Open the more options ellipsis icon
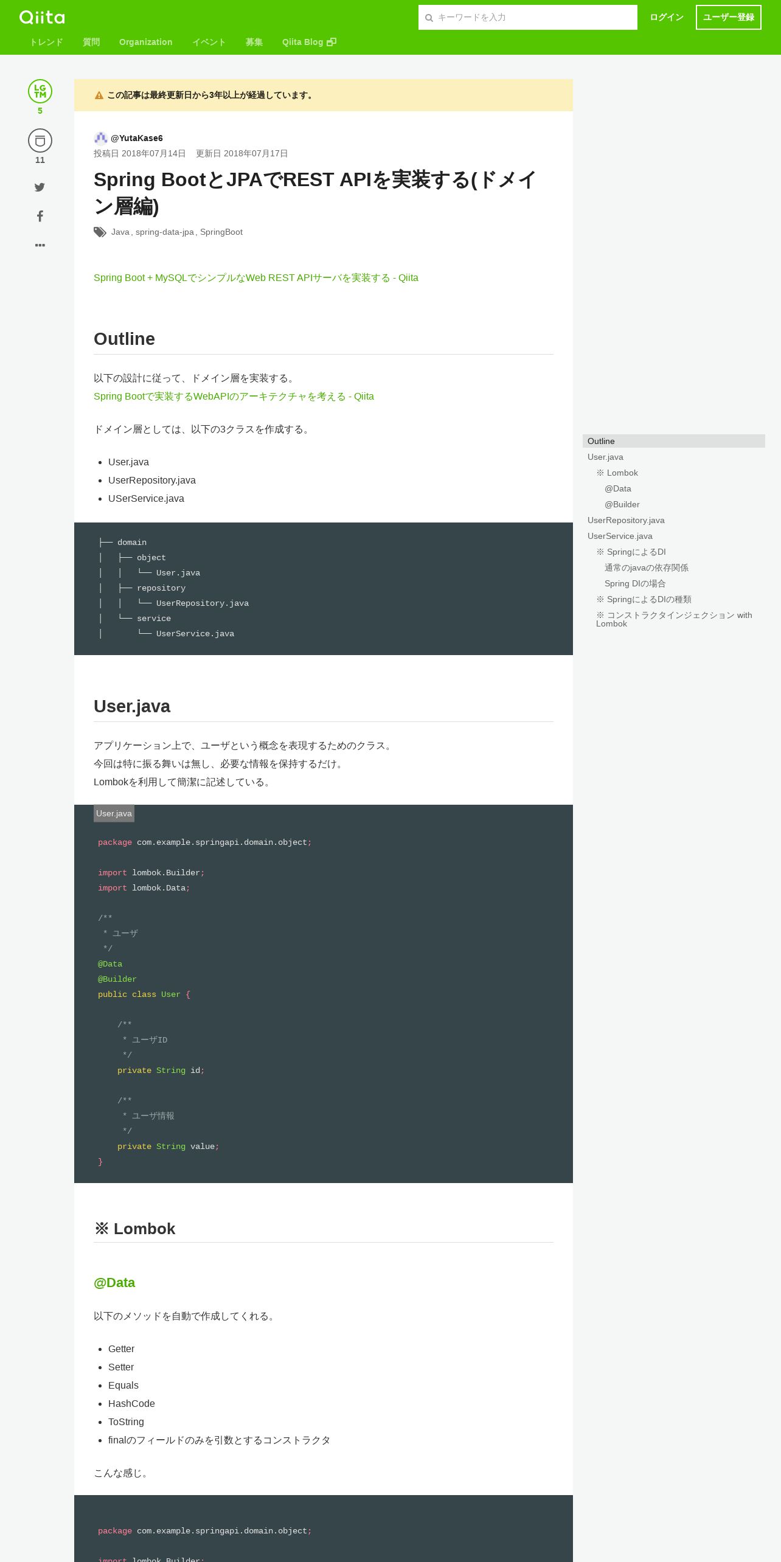781x1562 pixels. (x=40, y=245)
